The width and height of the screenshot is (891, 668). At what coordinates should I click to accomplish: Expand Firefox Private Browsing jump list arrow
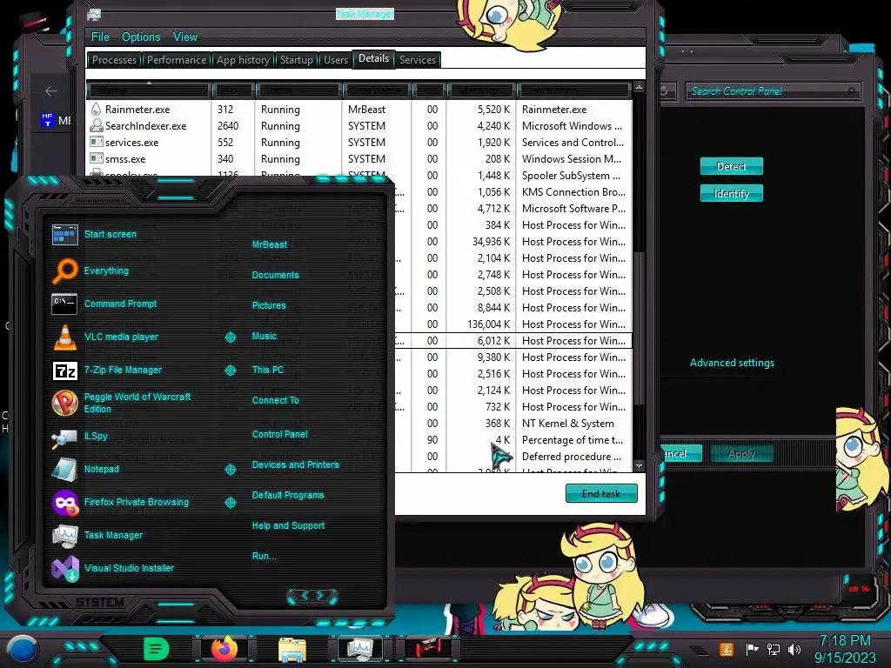click(x=230, y=503)
